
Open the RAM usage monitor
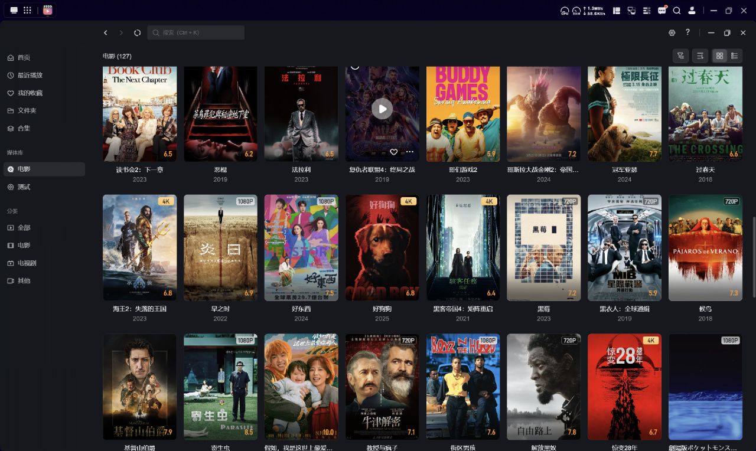pos(576,11)
